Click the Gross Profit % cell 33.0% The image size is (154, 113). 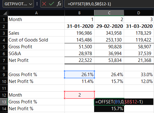[139, 75]
